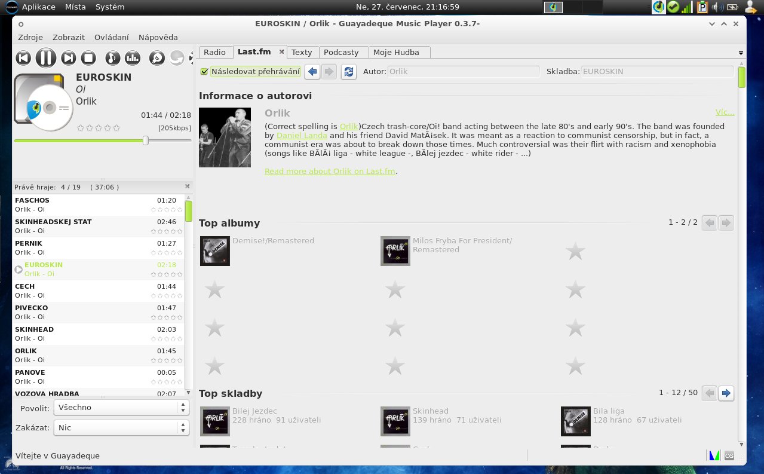The width and height of the screenshot is (764, 474).
Task: Click the blue back arrow in Last.fm panel
Action: click(x=312, y=72)
